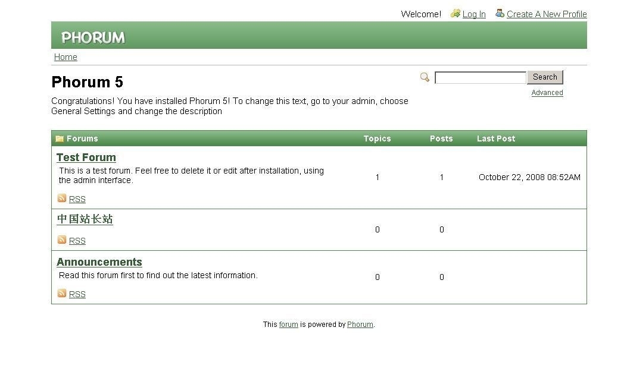
Task: Open the RSS link under Test Forum
Action: pyautogui.click(x=77, y=199)
